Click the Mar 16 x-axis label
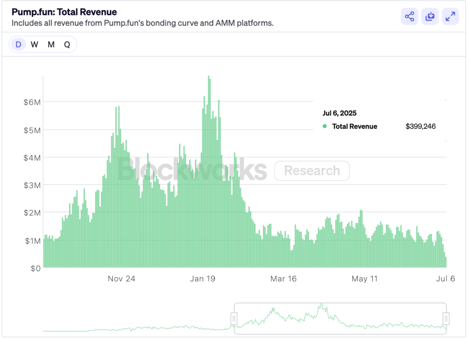 click(x=283, y=279)
